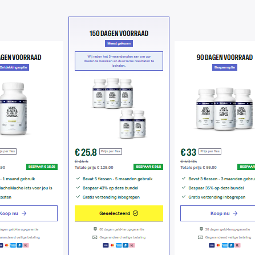
Task: Click the single bottle product image
Action: point(13,109)
